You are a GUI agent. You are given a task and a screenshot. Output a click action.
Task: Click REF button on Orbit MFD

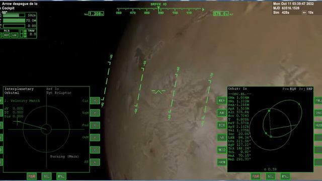click(x=221, y=101)
